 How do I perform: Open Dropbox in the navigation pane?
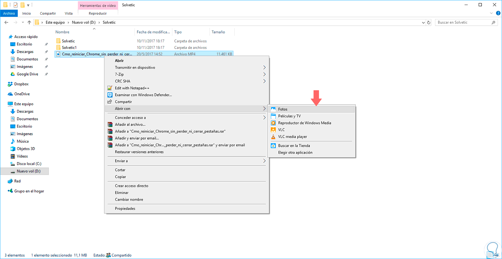tap(21, 84)
